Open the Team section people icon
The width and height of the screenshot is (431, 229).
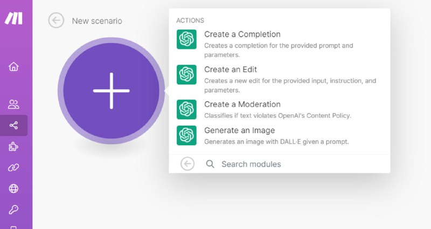pos(13,104)
